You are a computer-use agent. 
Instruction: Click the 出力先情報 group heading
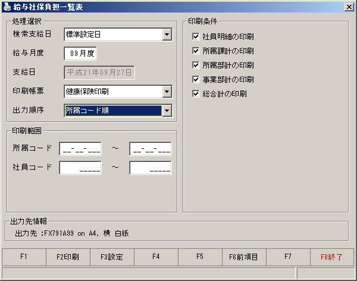point(29,221)
